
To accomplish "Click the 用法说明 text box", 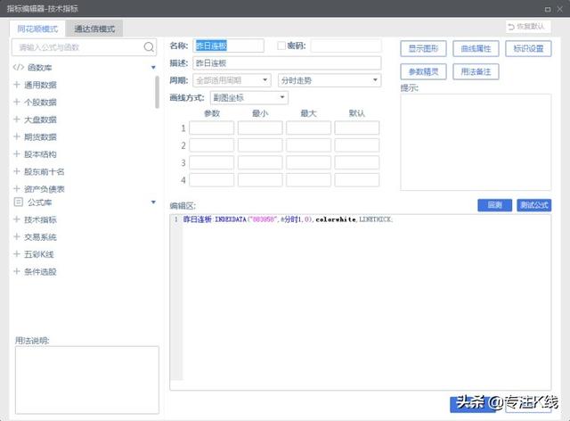I will [x=87, y=380].
